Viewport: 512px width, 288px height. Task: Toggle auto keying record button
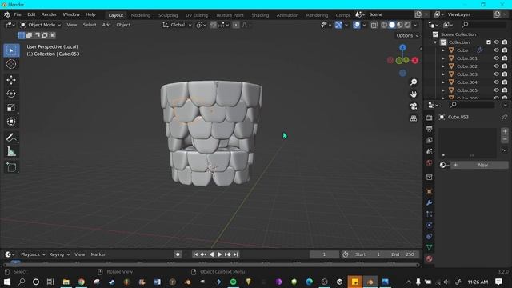[178, 254]
